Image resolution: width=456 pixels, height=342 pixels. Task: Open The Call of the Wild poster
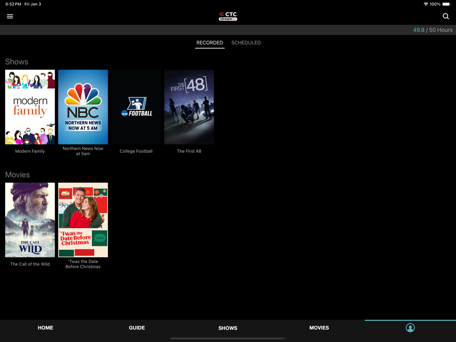coord(30,220)
